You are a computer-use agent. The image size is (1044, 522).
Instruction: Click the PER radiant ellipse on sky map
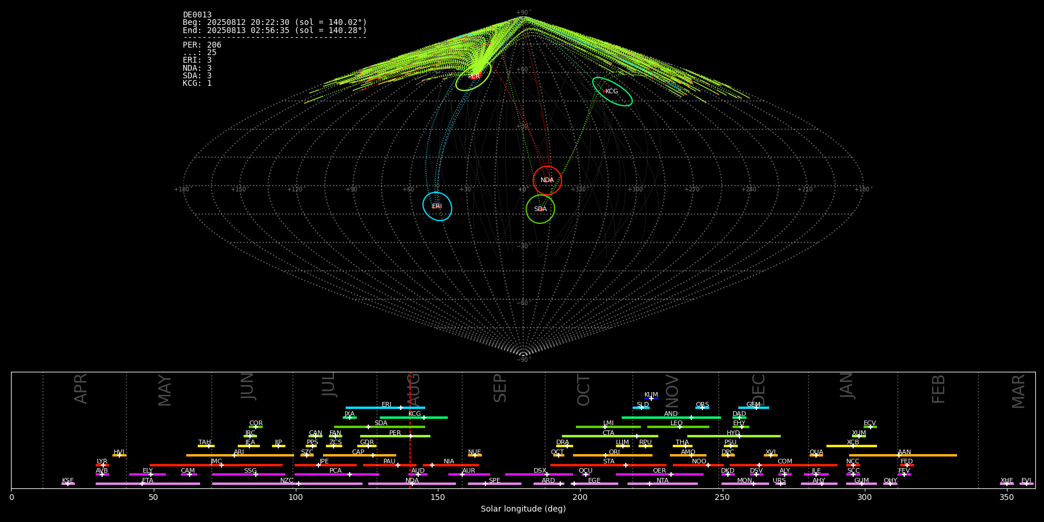click(x=473, y=76)
